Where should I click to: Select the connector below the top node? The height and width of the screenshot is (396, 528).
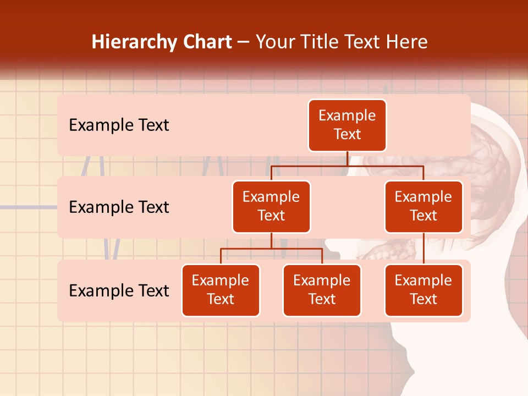pos(347,158)
